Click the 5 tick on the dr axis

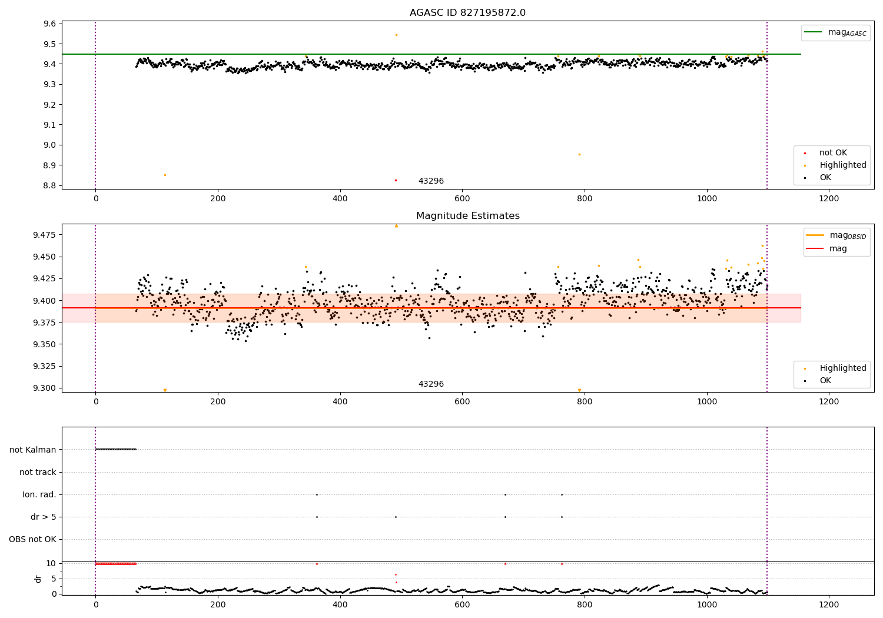54,579
